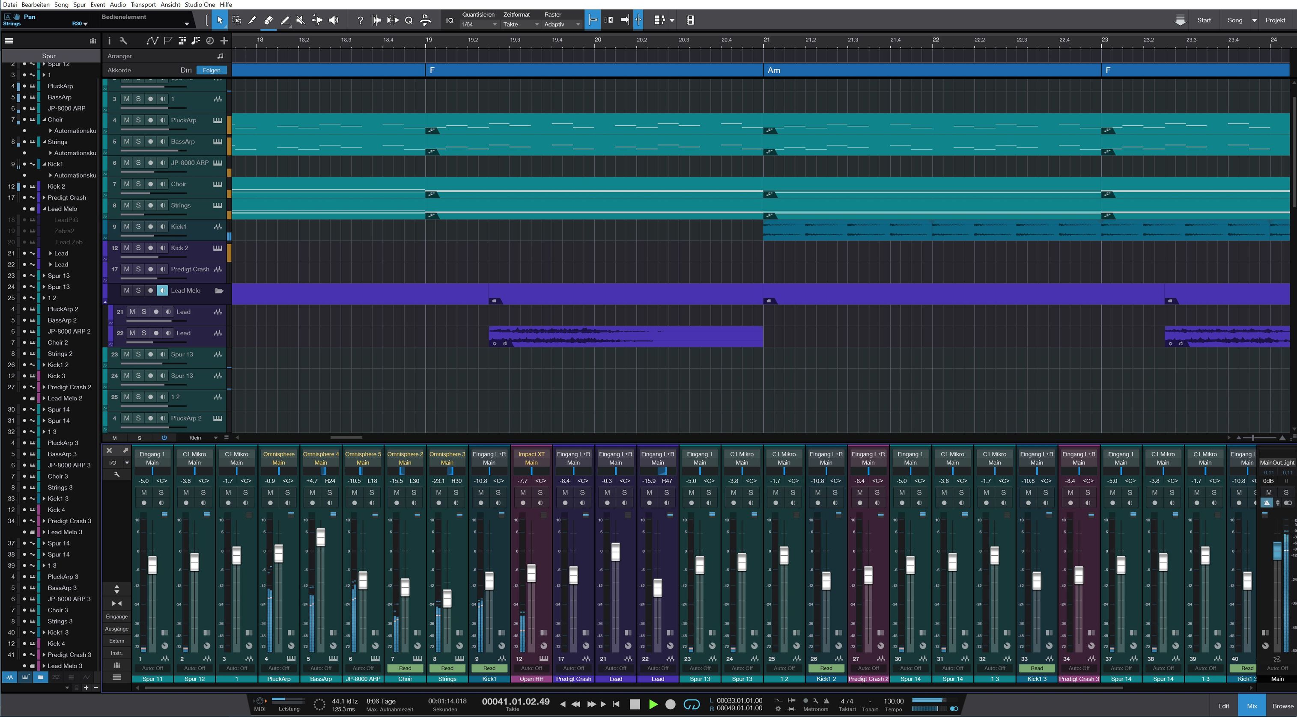Open the Raster Adaptiv dropdown
Screen dimensions: 1297x717
[562, 24]
